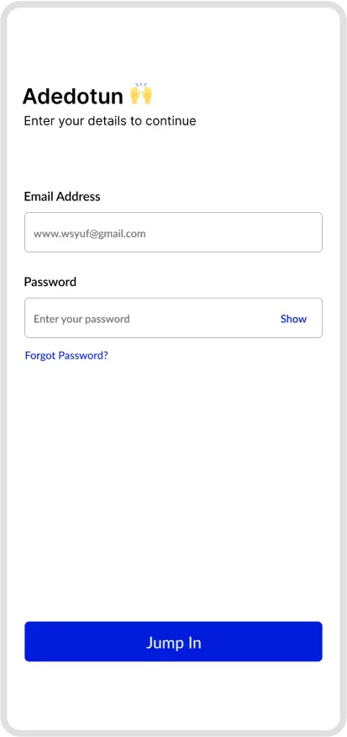Click the 'Enter your password' placeholder text
Viewport: 347px width, 737px height.
tap(81, 319)
